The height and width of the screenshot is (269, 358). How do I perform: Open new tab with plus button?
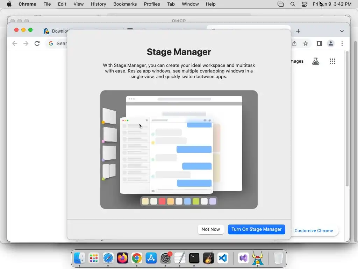click(x=298, y=31)
